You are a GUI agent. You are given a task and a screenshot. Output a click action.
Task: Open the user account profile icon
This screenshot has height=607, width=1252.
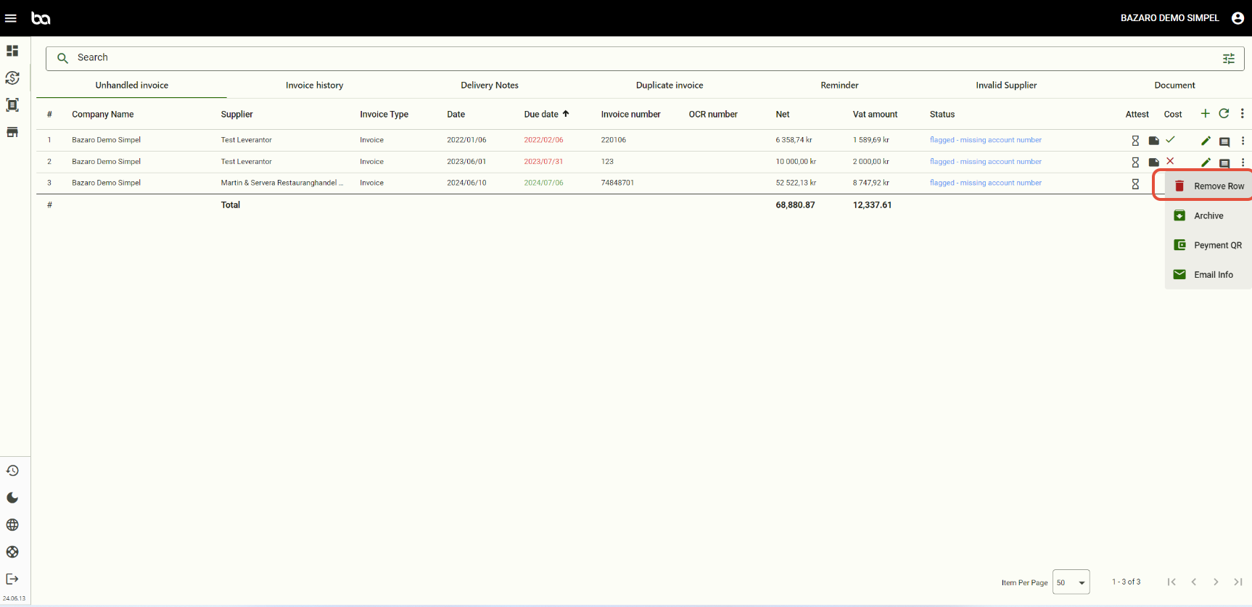1237,18
